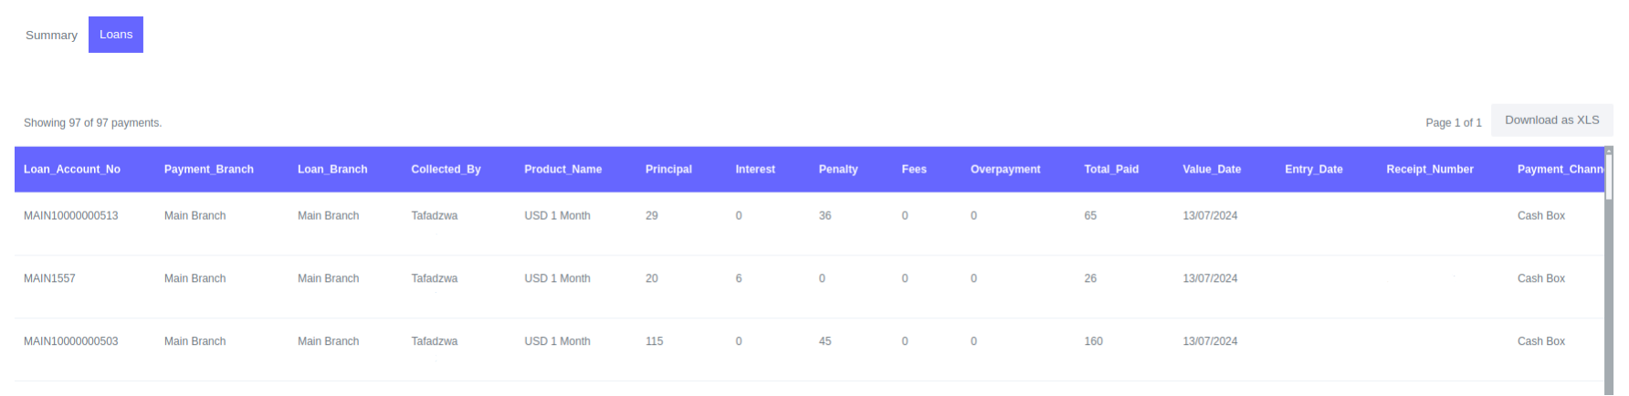Click the table's vertical scrollbar

click(1609, 274)
